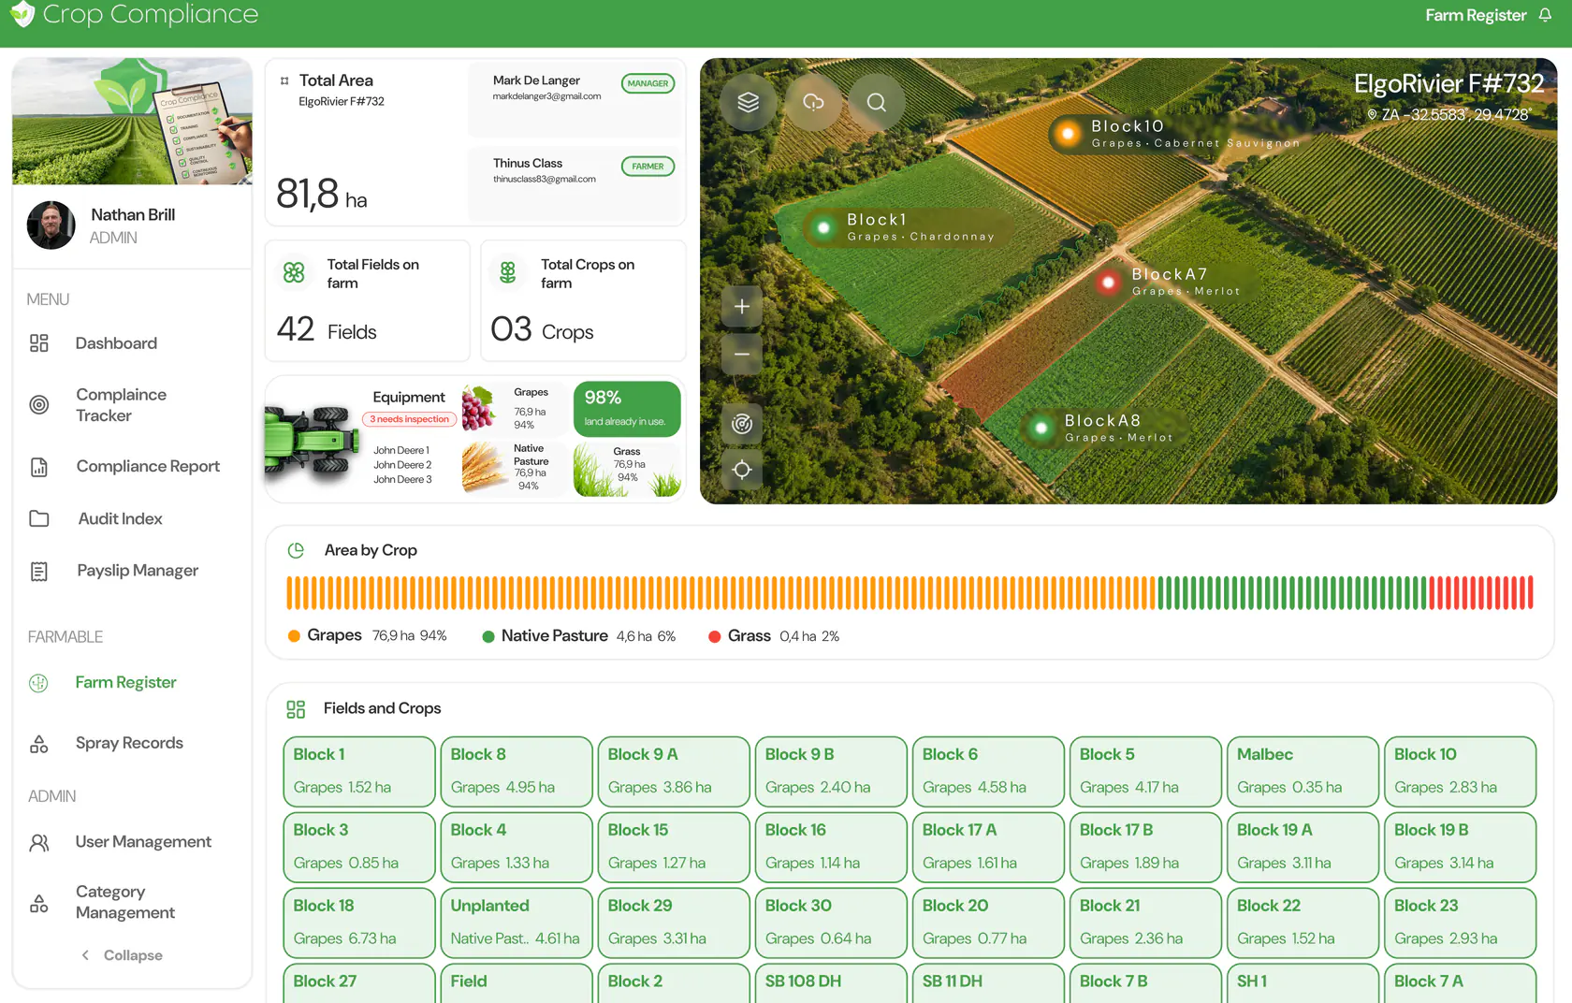Select Block10 Cabernet Sauvignon map marker

click(x=1068, y=134)
